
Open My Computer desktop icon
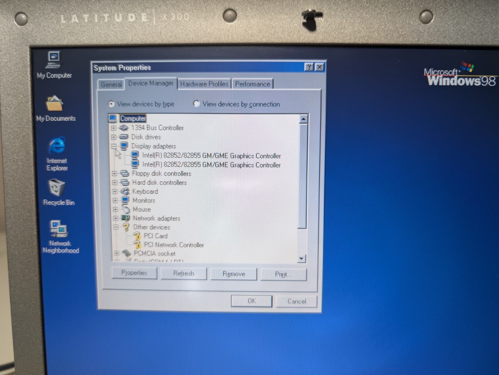pyautogui.click(x=54, y=60)
